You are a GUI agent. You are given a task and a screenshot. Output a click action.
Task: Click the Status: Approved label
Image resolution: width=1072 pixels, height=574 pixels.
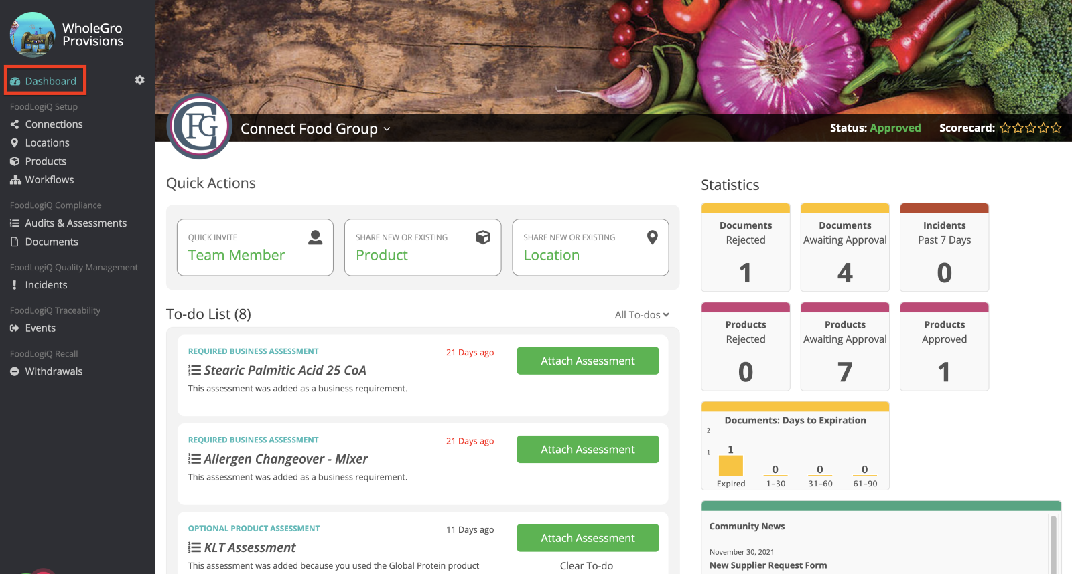875,128
